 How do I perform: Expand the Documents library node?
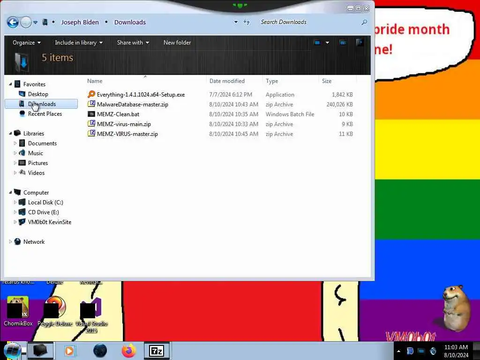(15, 143)
